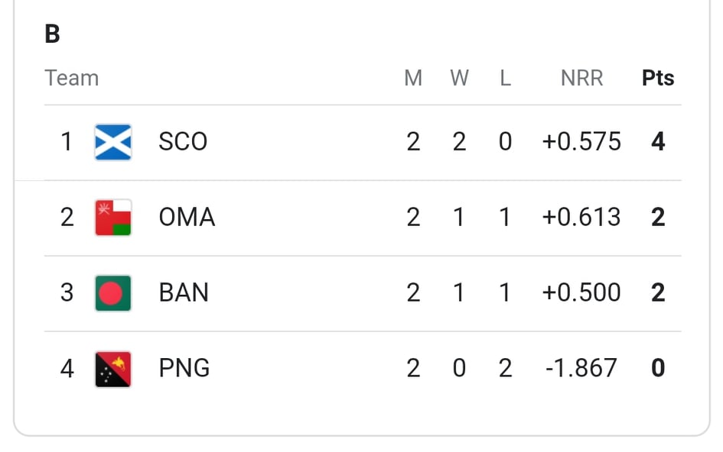
Task: Click the Team column header
Action: point(71,78)
